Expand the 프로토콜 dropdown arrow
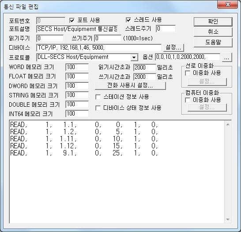 (x=134, y=58)
